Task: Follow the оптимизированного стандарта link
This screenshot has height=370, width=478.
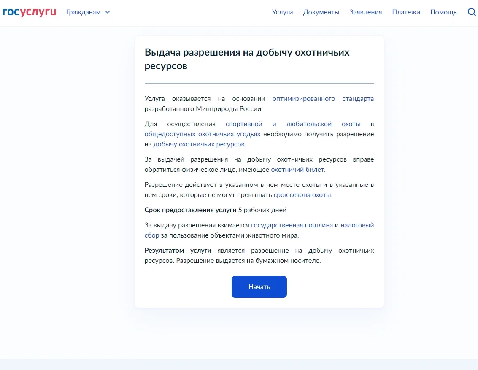Action: 323,99
